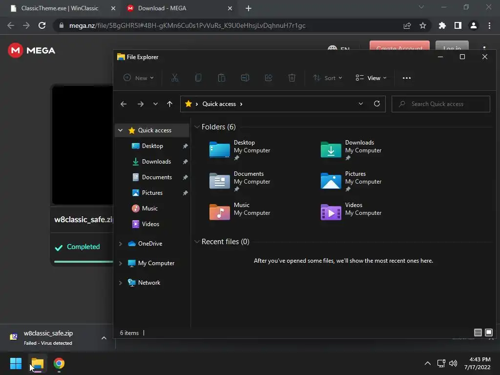The width and height of the screenshot is (500, 375).
Task: Open a new Chrome tab
Action: [x=249, y=8]
